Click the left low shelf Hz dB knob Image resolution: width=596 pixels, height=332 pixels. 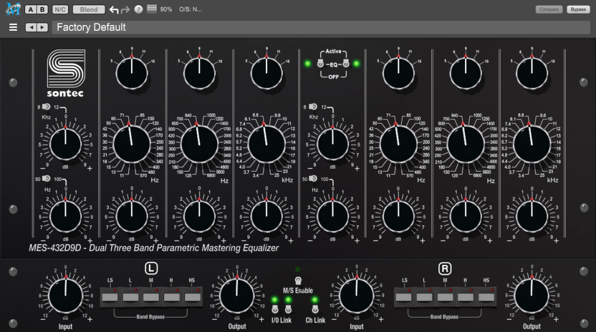coord(66,216)
